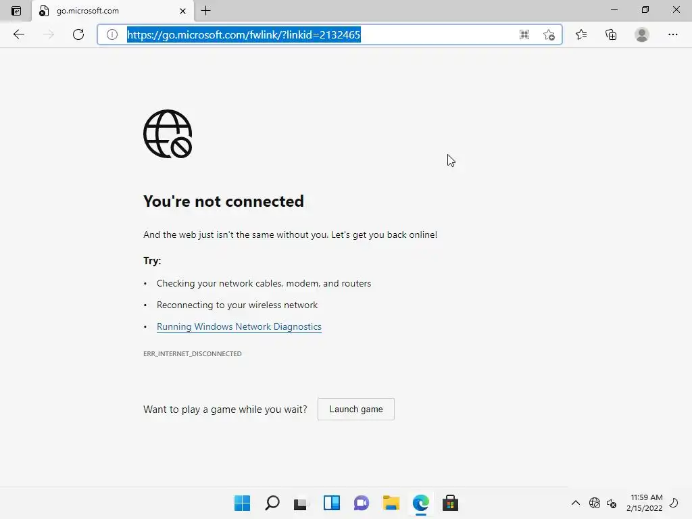Click Microsoft Edge icon in taskbar

coord(420,503)
